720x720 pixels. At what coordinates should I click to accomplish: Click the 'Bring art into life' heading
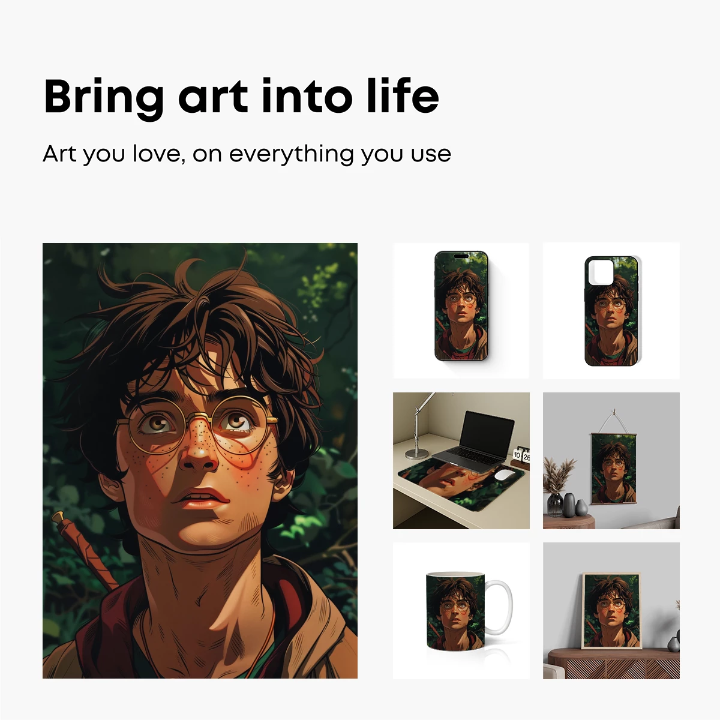pyautogui.click(x=241, y=97)
